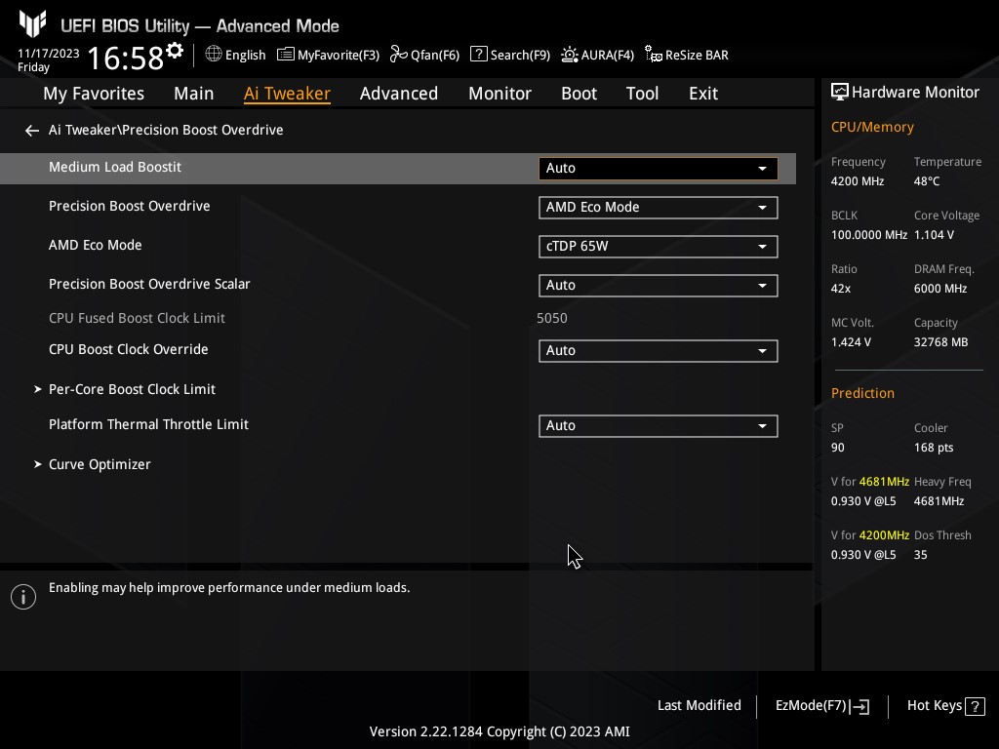Image resolution: width=999 pixels, height=749 pixels.
Task: Open CPU Boost Clock Override dropdown
Action: click(659, 351)
